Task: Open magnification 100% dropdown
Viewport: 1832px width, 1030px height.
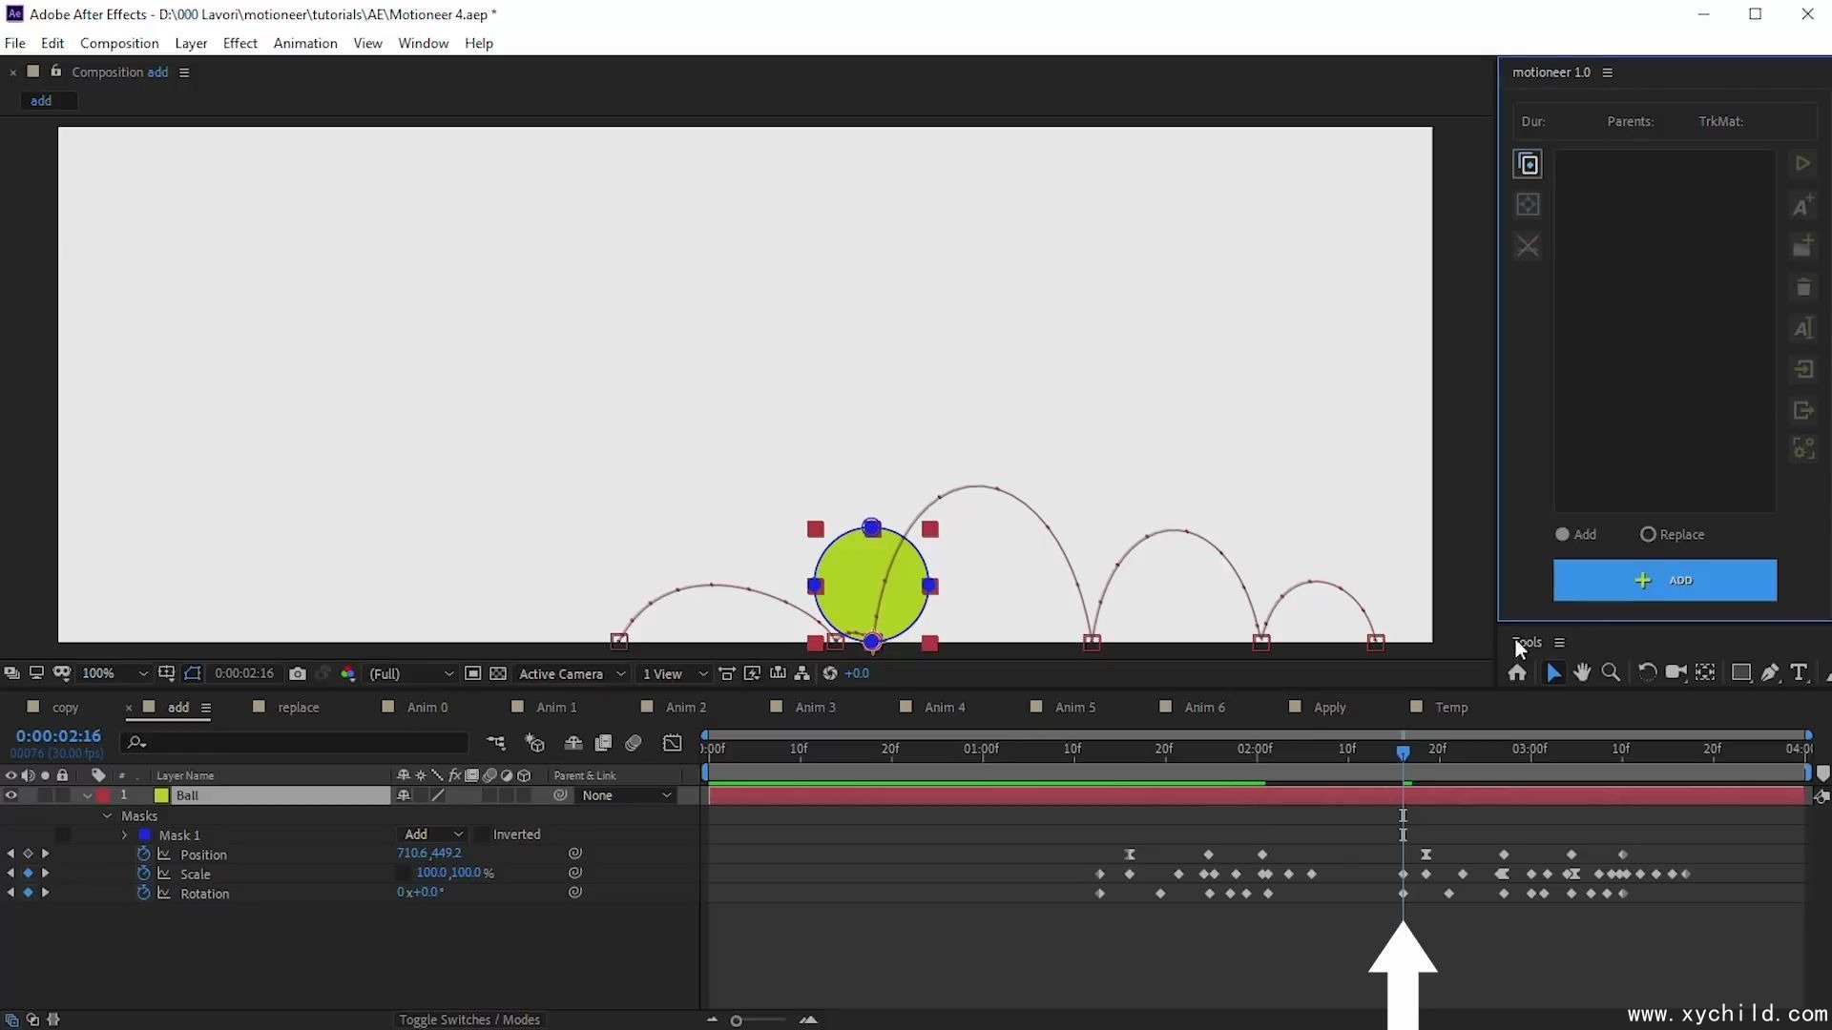Action: pos(114,673)
